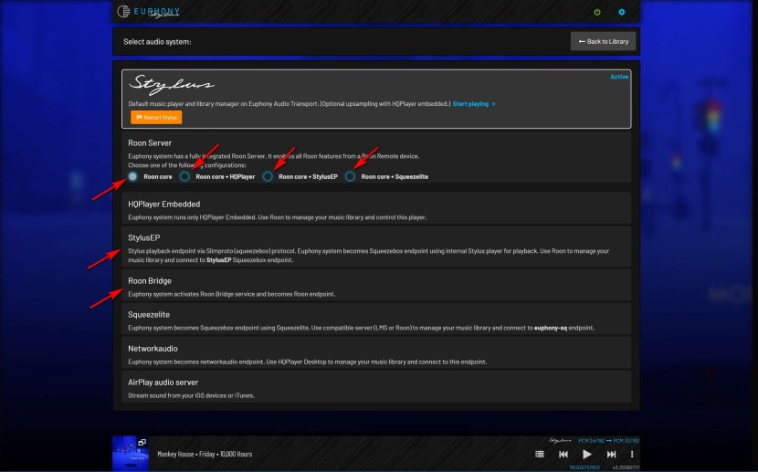
Task: Skip to the next track
Action: pos(611,454)
